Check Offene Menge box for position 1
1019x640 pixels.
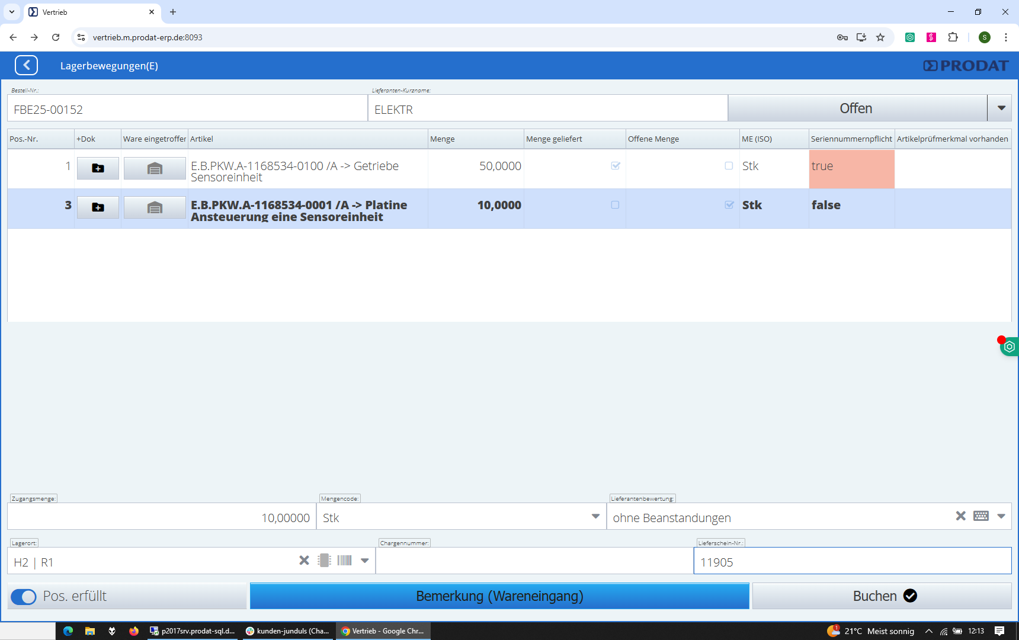[x=729, y=166]
